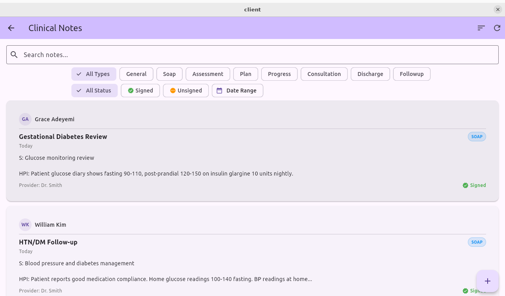This screenshot has width=505, height=296.
Task: Select the Followup filter chip
Action: point(411,74)
